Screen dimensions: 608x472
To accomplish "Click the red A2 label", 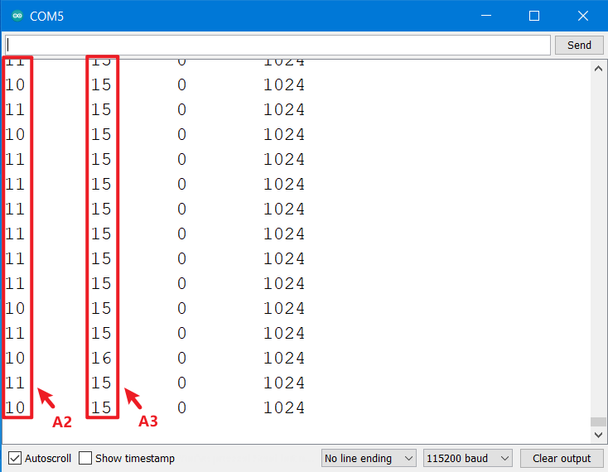I will [x=62, y=421].
